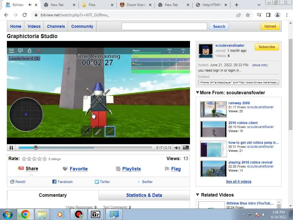Go back with the browser back arrow
Viewport: 293px width, 220px height.
tap(6, 15)
